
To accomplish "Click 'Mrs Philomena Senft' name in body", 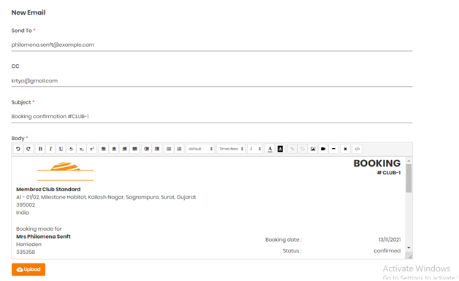I will point(43,236).
